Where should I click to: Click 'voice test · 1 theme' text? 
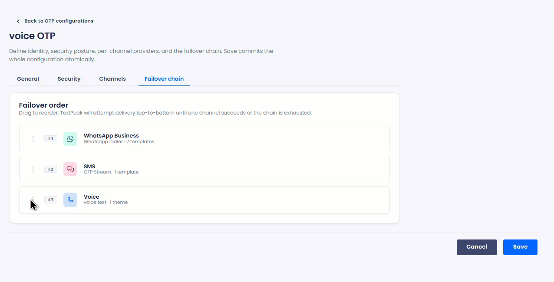coord(106,202)
